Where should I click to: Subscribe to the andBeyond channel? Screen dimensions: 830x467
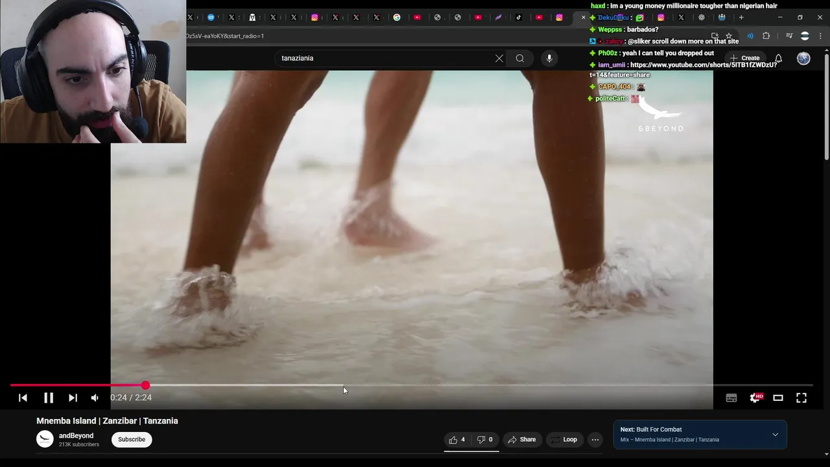(x=132, y=439)
